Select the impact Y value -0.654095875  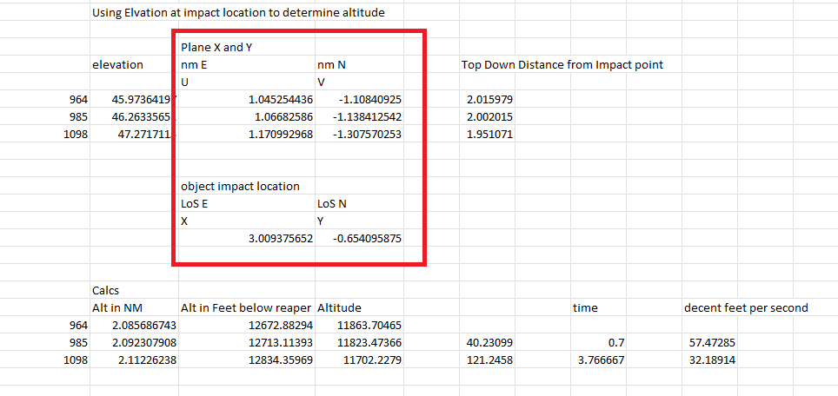(x=366, y=239)
